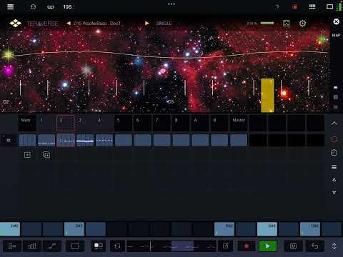Open Teraverse settings gear
The width and height of the screenshot is (343, 257).
click(x=302, y=24)
